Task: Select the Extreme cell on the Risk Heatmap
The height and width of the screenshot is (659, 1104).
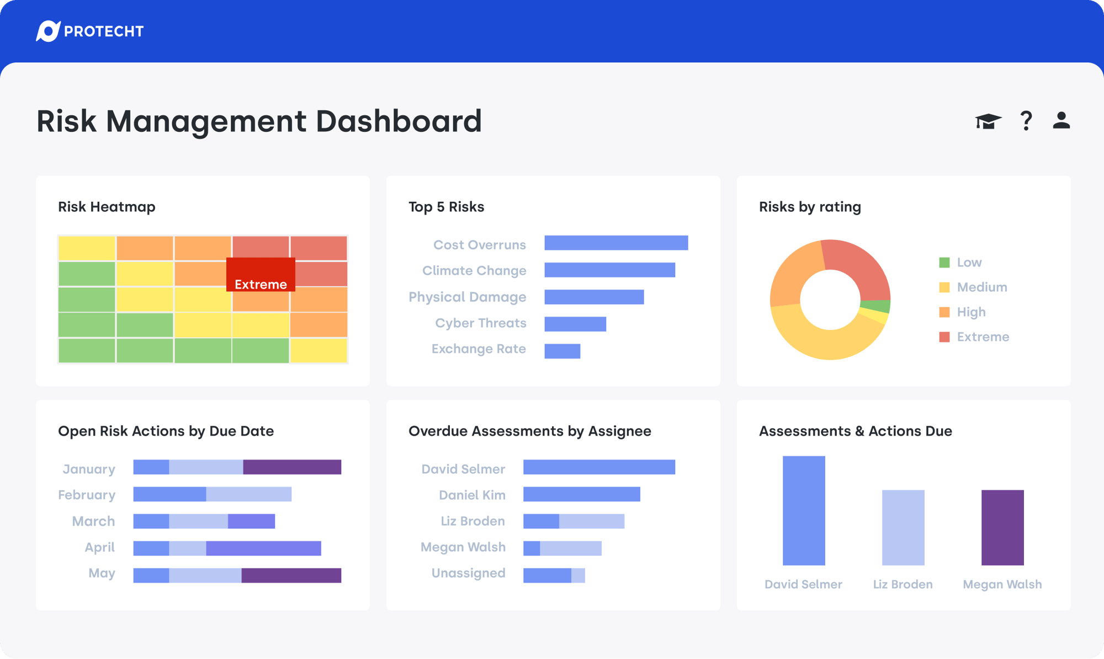Action: click(261, 274)
